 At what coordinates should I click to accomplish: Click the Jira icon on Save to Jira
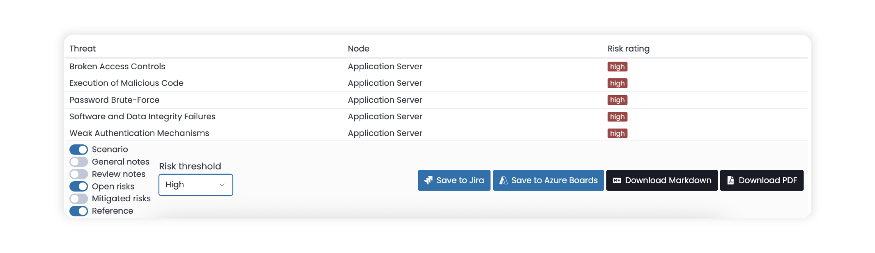point(428,180)
